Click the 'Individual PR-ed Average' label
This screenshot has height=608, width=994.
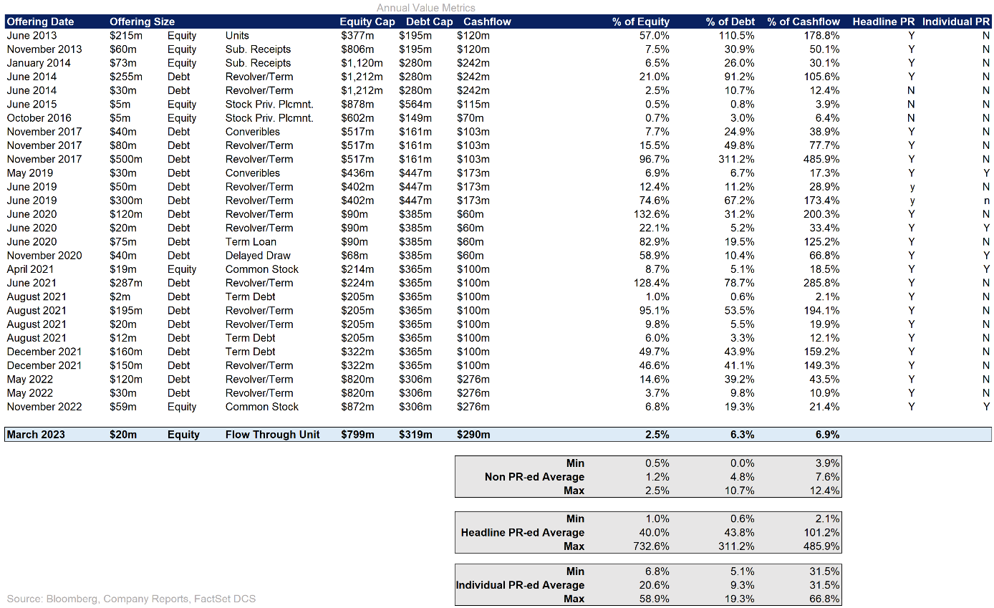click(520, 586)
